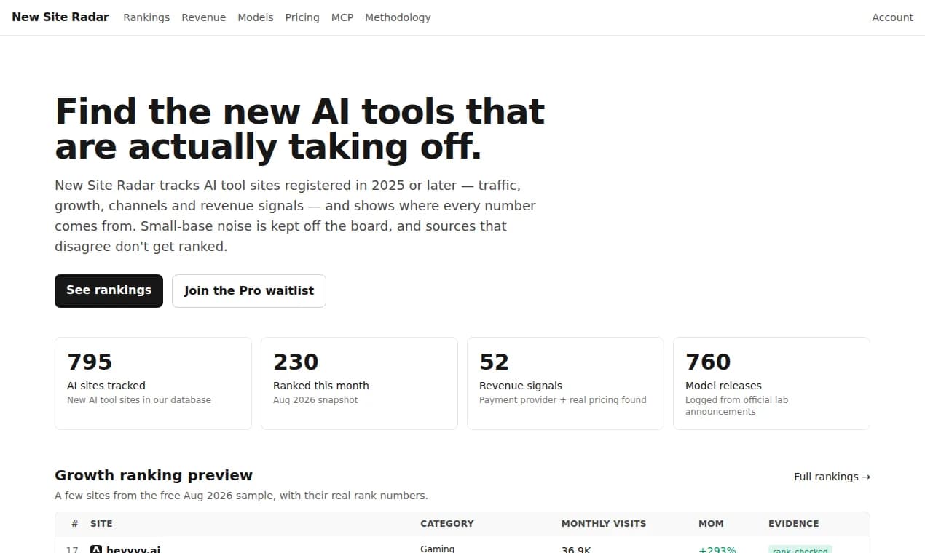
Task: Join the Pro waitlist
Action: pyautogui.click(x=249, y=290)
